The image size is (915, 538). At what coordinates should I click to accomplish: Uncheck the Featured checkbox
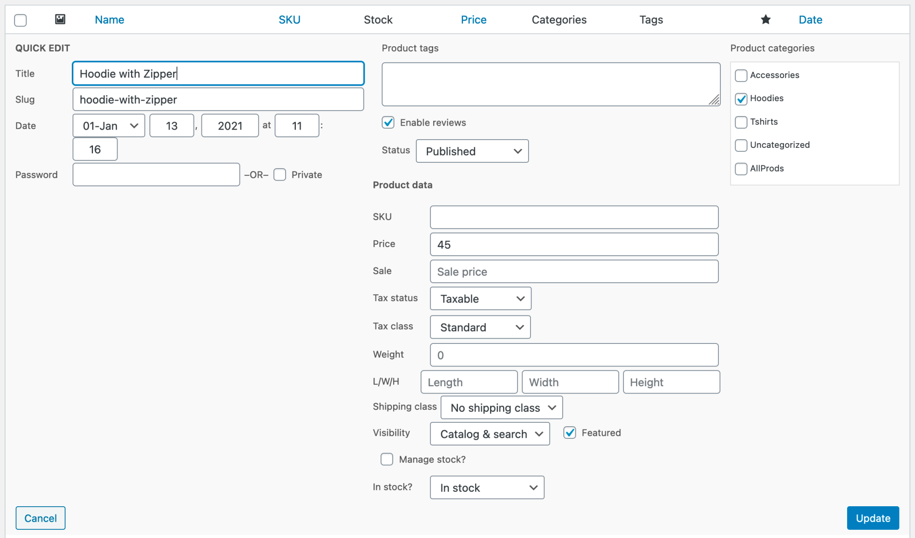pos(570,433)
